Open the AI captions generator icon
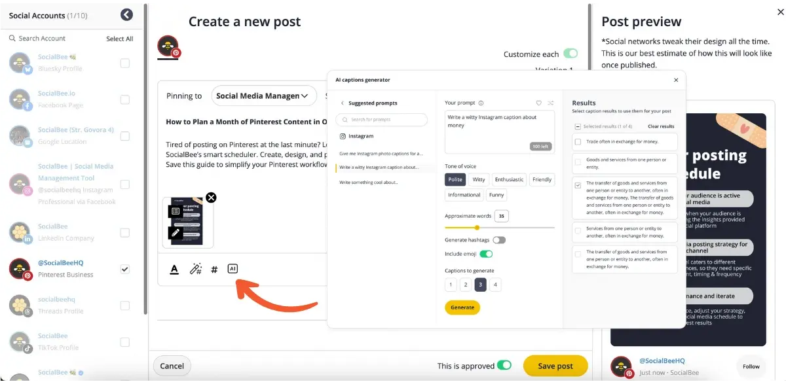The image size is (786, 384). [233, 268]
